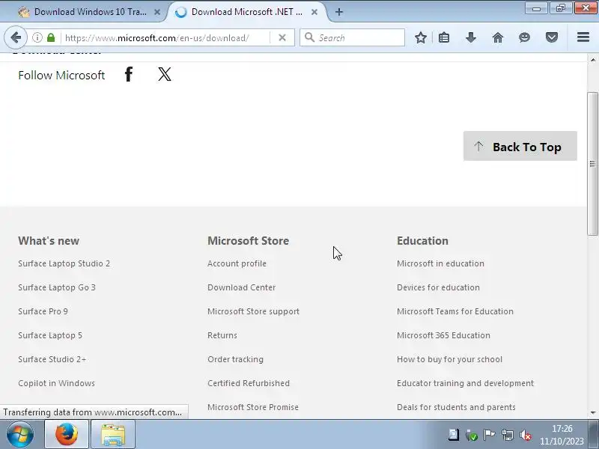Open Surface Laptop Go 3 link
Image resolution: width=599 pixels, height=449 pixels.
pos(57,287)
